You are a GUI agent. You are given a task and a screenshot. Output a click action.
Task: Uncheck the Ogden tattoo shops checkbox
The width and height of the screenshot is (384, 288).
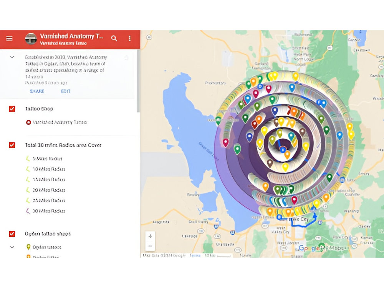point(12,234)
